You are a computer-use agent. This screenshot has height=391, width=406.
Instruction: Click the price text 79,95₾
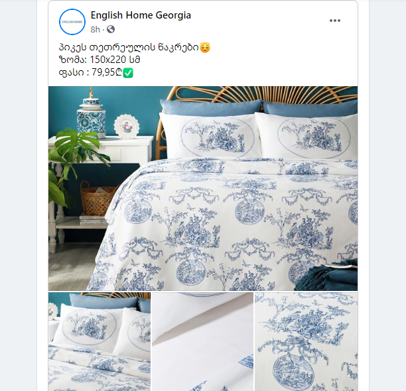click(x=107, y=72)
